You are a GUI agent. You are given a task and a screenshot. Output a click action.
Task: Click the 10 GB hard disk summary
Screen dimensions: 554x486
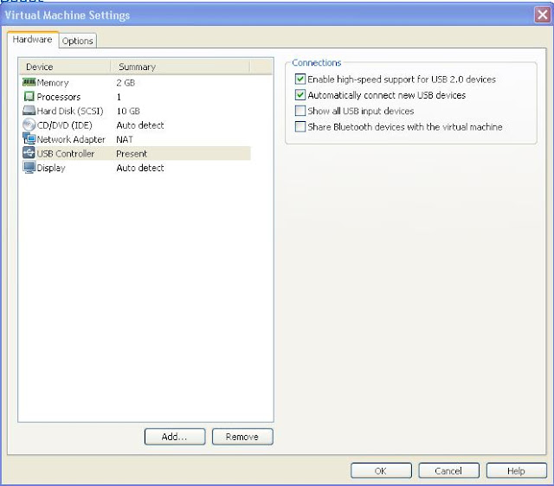click(128, 111)
